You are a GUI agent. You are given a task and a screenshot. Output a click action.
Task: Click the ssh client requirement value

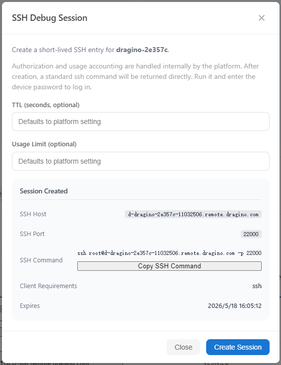click(x=257, y=286)
